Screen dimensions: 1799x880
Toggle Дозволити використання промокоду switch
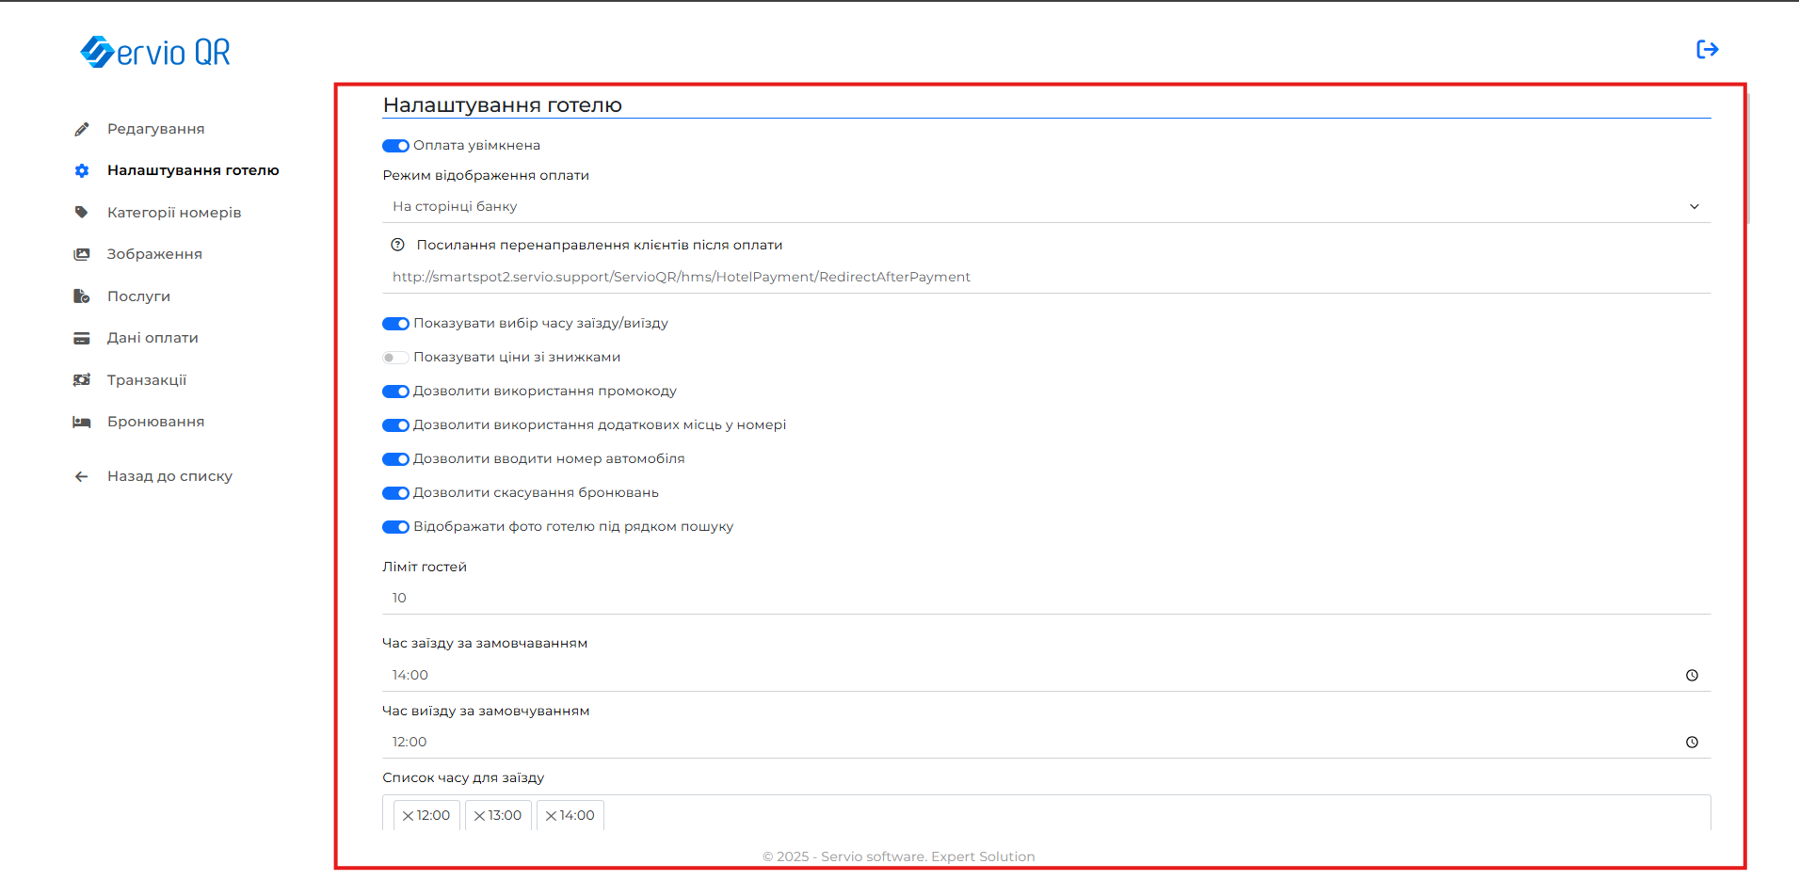[x=395, y=392]
